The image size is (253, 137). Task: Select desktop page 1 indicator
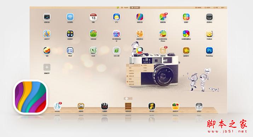click(x=126, y=99)
